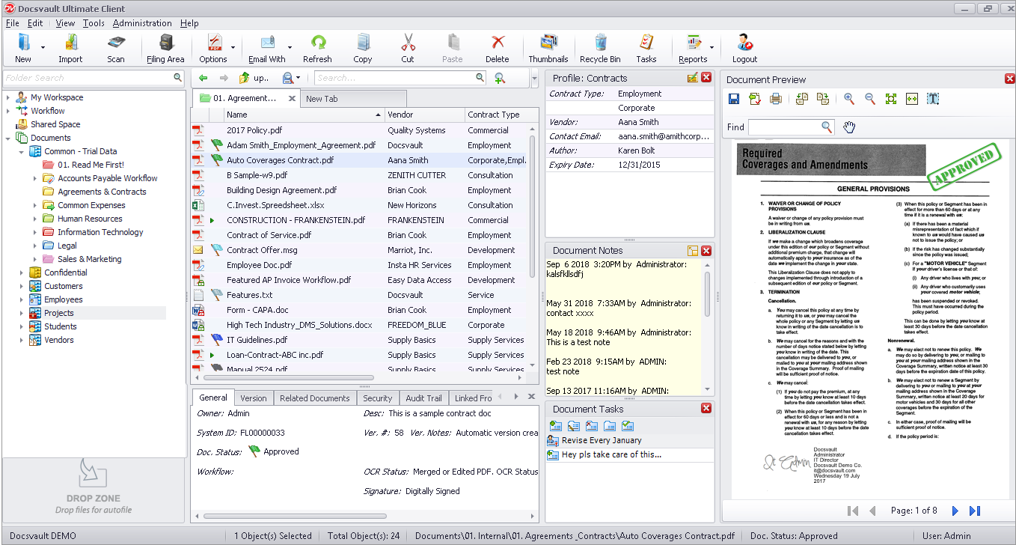
Task: Edit the Contracts profile icon
Action: [692, 78]
